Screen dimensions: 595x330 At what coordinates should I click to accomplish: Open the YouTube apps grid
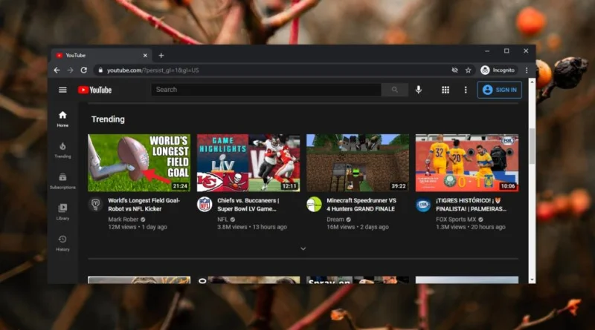pos(446,90)
